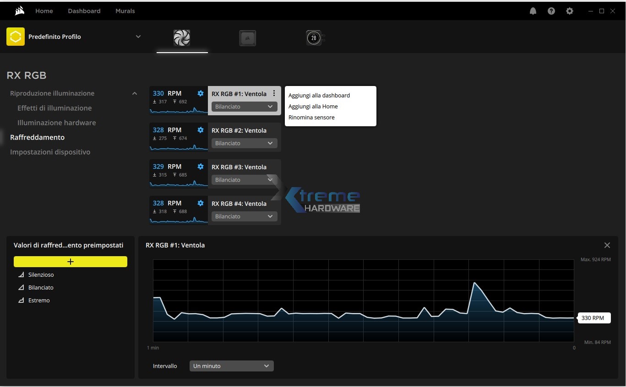The image size is (626, 387).
Task: Add a new cooling preset with yellow plus
Action: click(x=71, y=262)
